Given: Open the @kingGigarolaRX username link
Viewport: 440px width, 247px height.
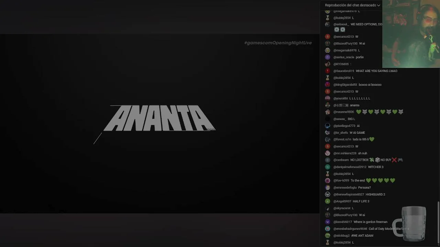Looking at the screenshot, I should [x=345, y=85].
